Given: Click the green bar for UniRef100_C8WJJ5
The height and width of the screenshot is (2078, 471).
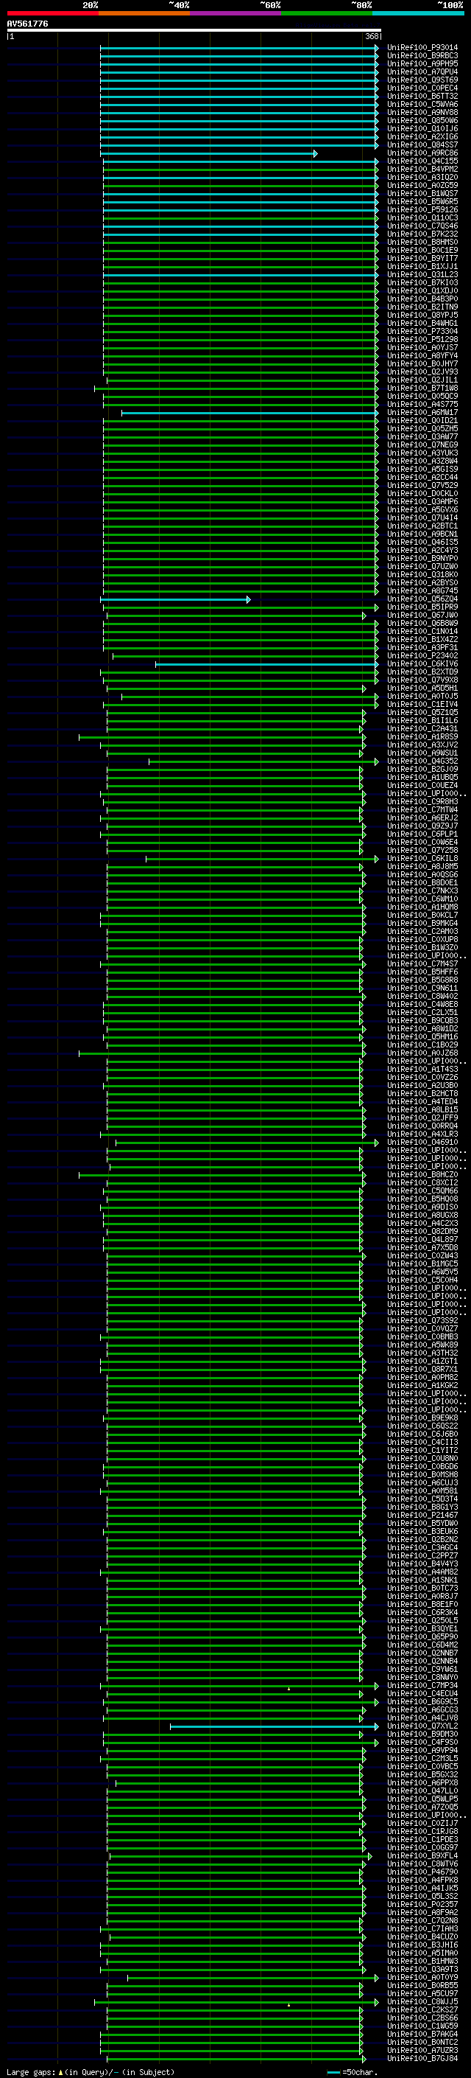Looking at the screenshot, I should [236, 2001].
